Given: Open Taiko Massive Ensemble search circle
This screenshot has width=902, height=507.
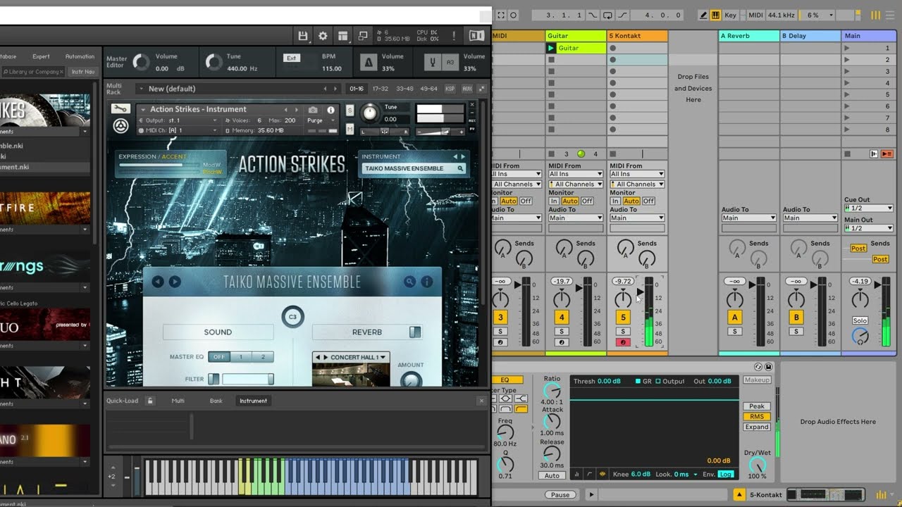Looking at the screenshot, I should coord(409,282).
